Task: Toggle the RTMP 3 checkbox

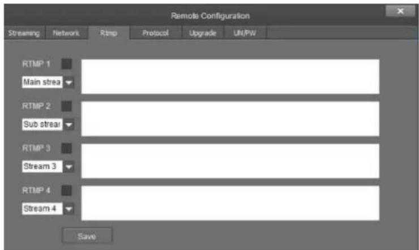Action: tap(67, 148)
